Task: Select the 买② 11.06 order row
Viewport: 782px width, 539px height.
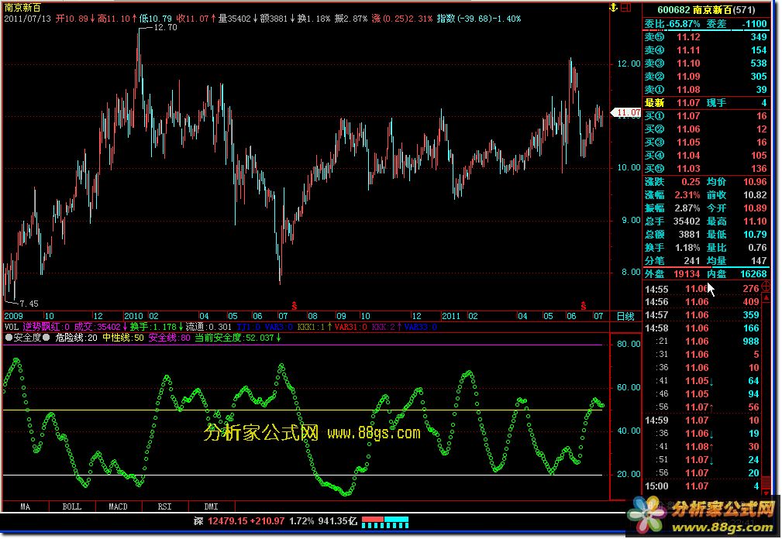Action: 706,129
